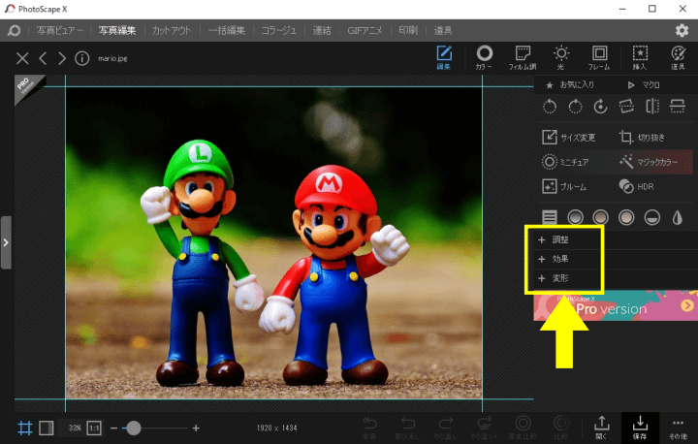Apply マジックカラー magic color
The image size is (698, 444).
pyautogui.click(x=649, y=162)
